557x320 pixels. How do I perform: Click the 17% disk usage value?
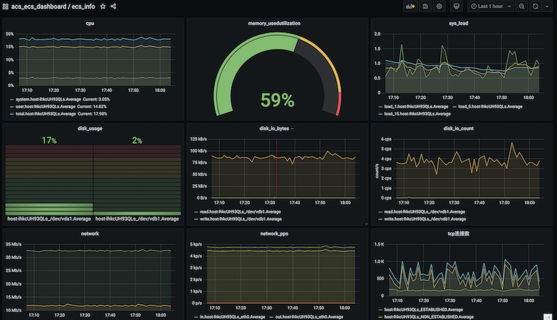[x=49, y=141]
